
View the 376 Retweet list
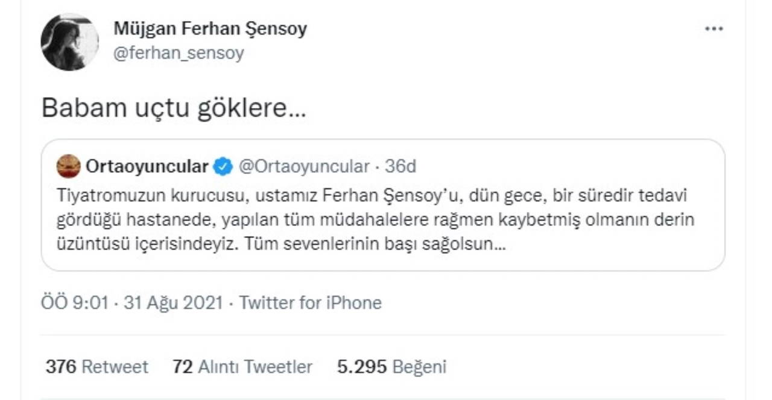click(97, 367)
